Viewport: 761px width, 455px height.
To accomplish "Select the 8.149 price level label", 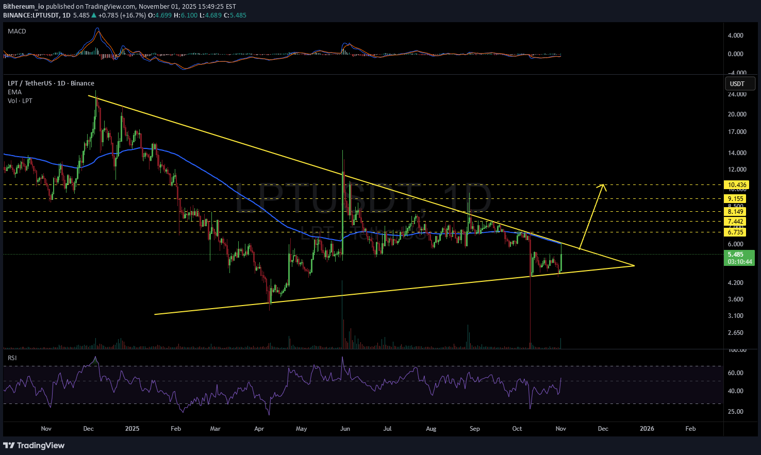I will (735, 212).
